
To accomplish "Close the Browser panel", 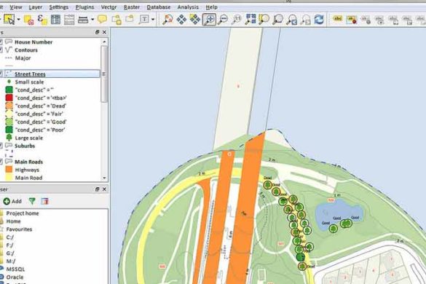I will click(104, 189).
